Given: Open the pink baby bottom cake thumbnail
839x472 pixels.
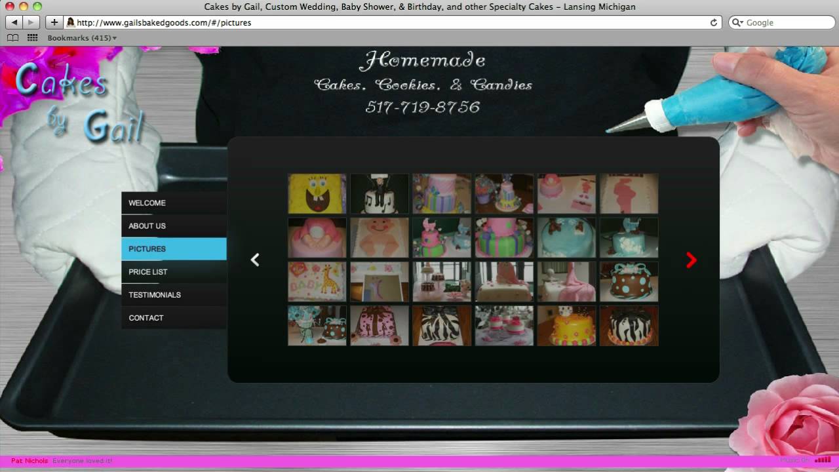Looking at the screenshot, I should pos(317,238).
